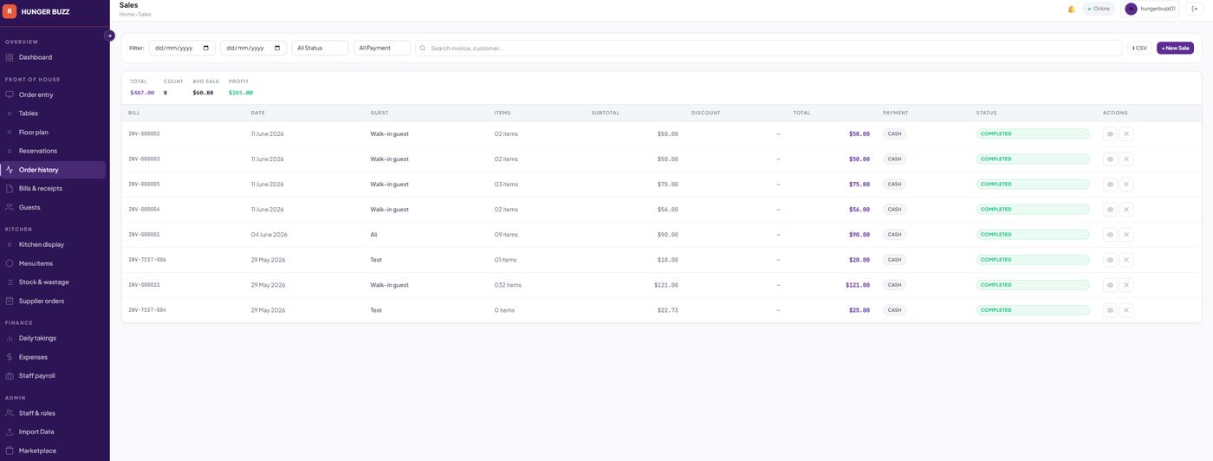The height and width of the screenshot is (461, 1213).
Task: Open calendar picker of second date field
Action: pyautogui.click(x=277, y=48)
